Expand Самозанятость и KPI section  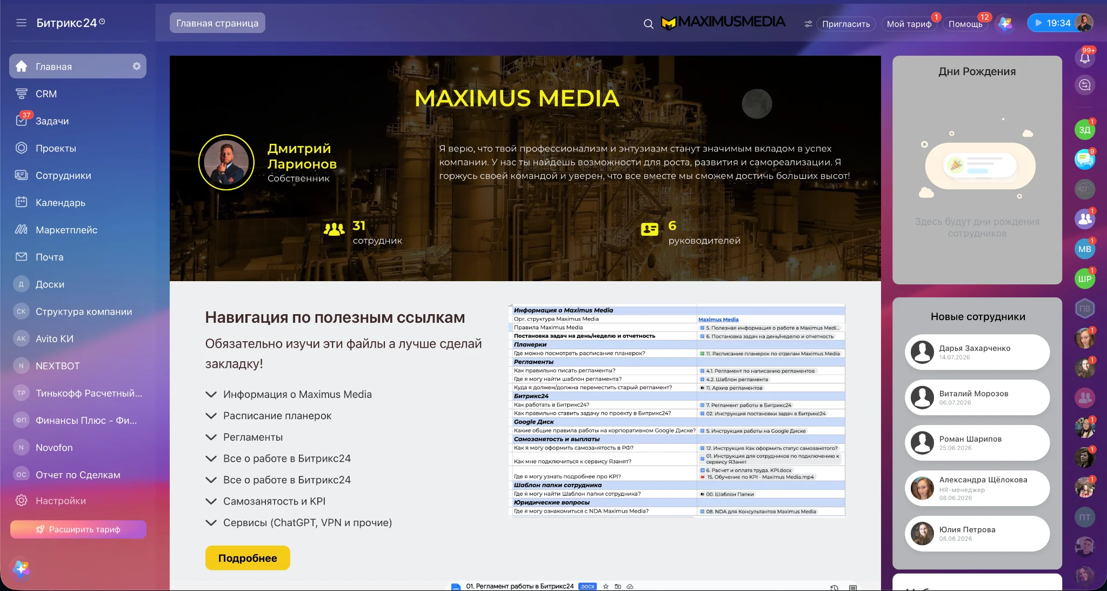(x=265, y=501)
